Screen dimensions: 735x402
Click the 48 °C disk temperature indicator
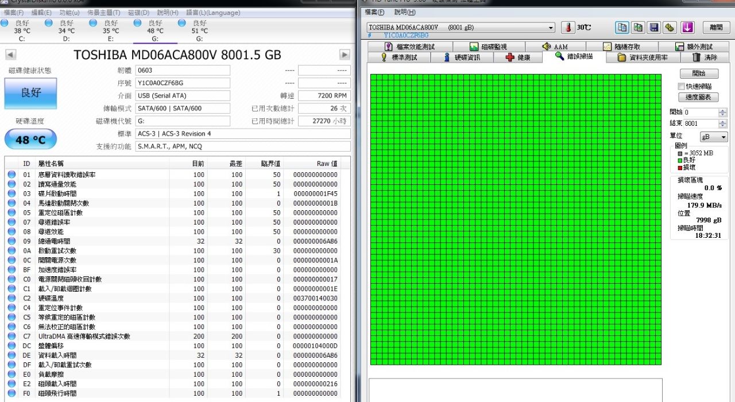[30, 140]
